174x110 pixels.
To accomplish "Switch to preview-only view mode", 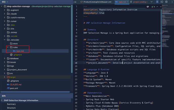I will (x=166, y=2).
